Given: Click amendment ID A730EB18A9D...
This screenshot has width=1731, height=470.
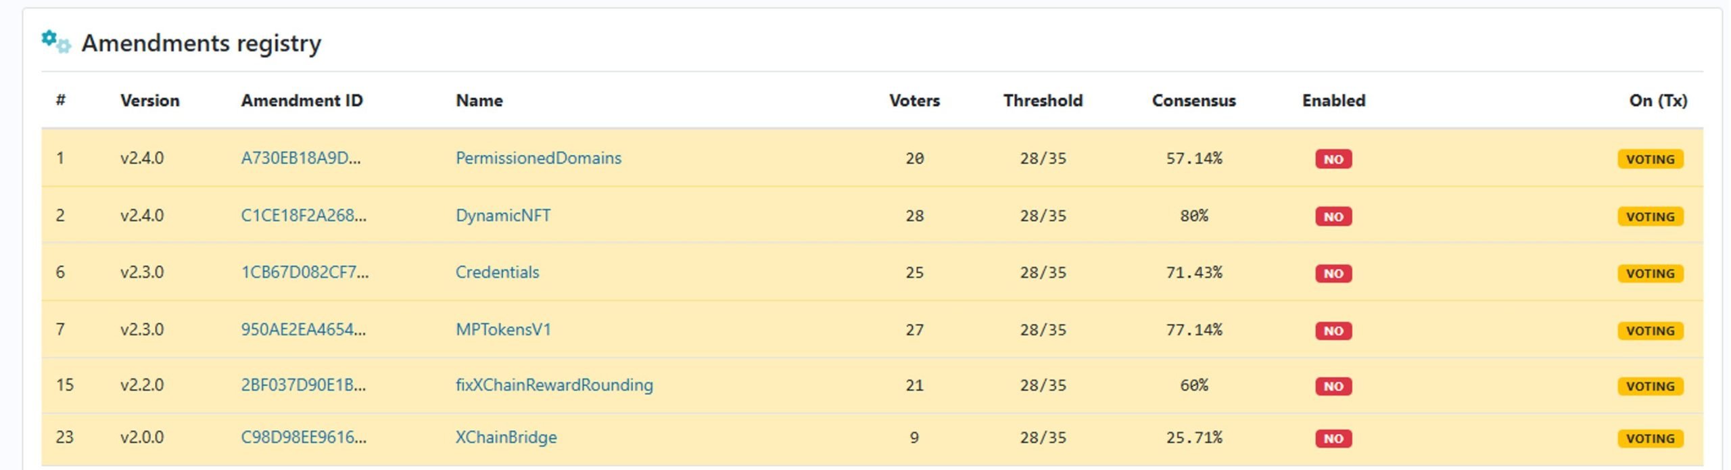Looking at the screenshot, I should click(x=301, y=158).
